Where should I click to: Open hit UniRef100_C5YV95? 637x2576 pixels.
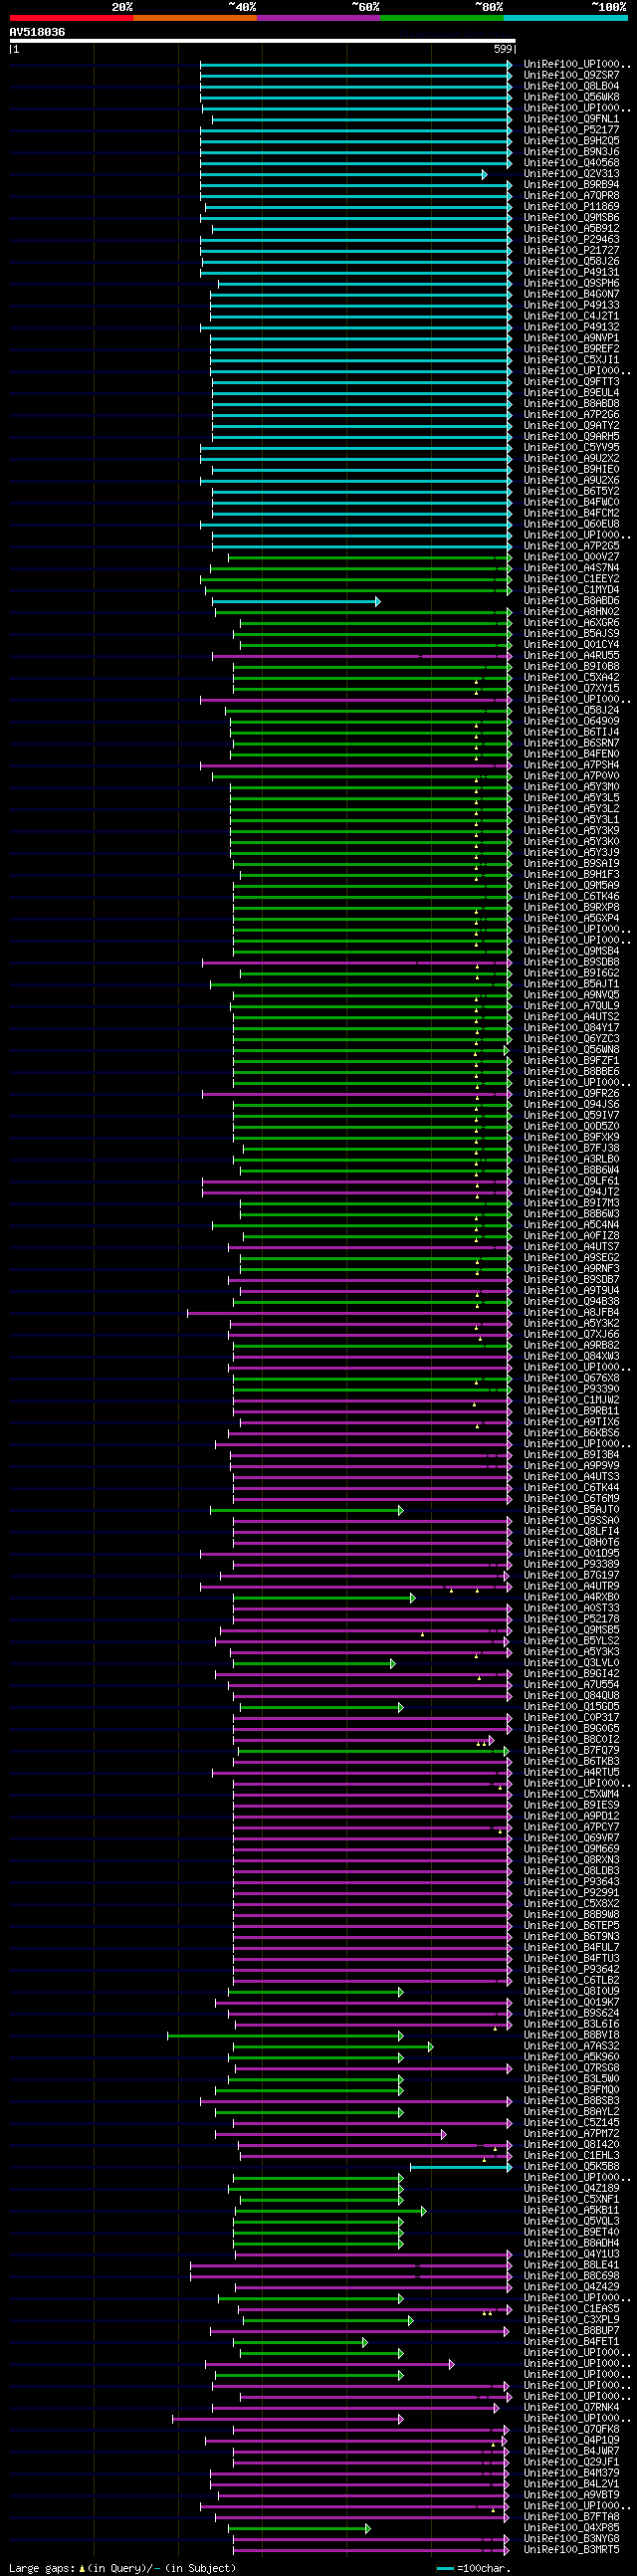pos(571,448)
